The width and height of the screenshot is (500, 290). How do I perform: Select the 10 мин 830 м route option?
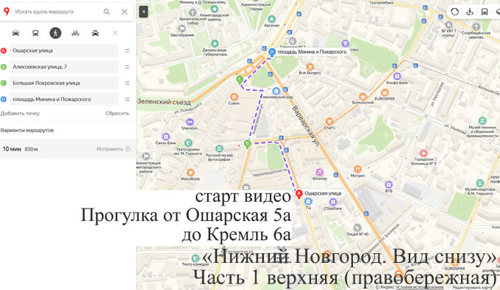pos(68,149)
